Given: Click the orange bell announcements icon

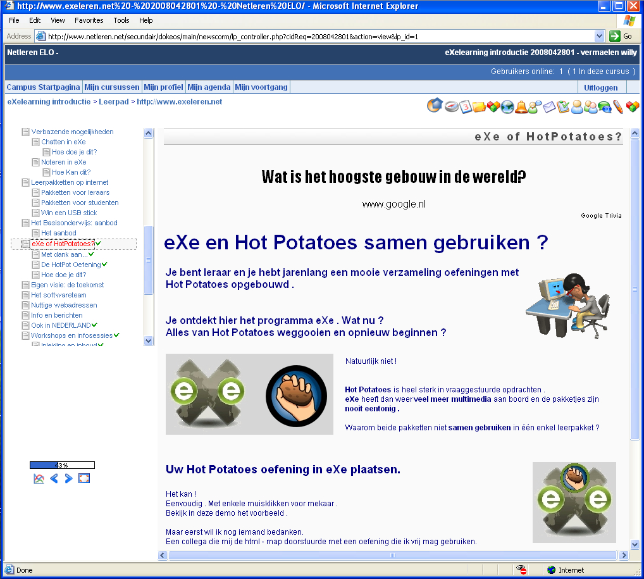Looking at the screenshot, I should [521, 107].
